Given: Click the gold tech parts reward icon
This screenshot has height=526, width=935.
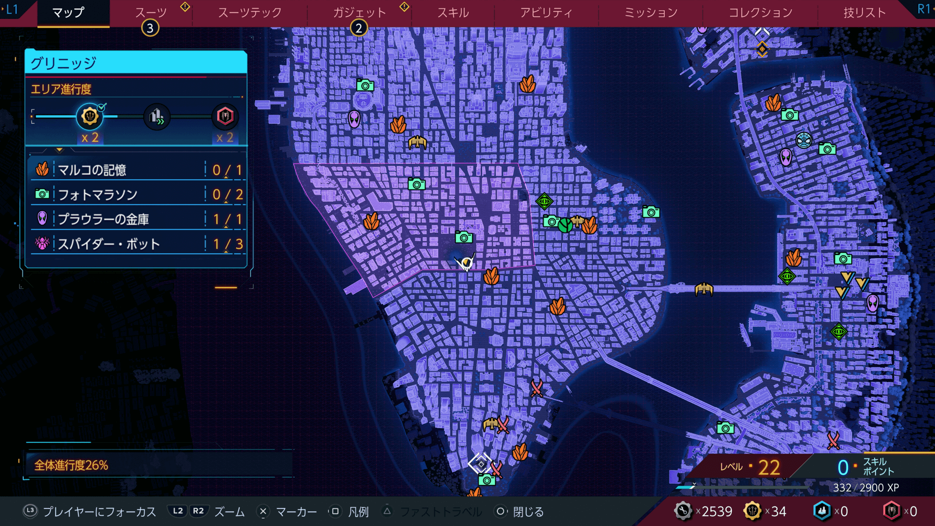Looking at the screenshot, I should point(90,116).
